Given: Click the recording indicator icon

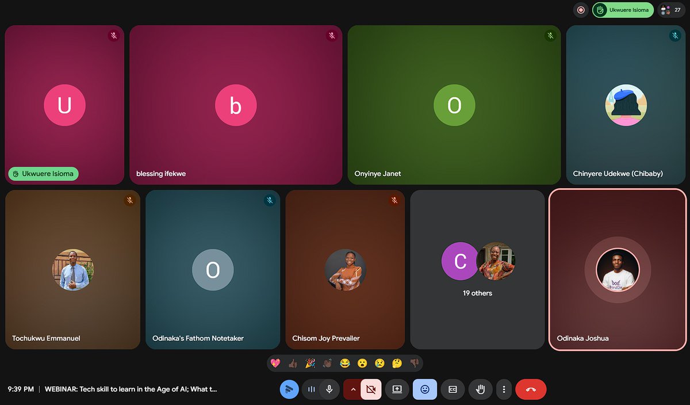Looking at the screenshot, I should click(x=581, y=10).
